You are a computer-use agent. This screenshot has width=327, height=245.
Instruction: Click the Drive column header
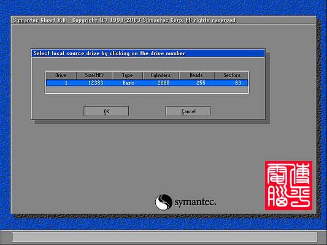(x=61, y=75)
